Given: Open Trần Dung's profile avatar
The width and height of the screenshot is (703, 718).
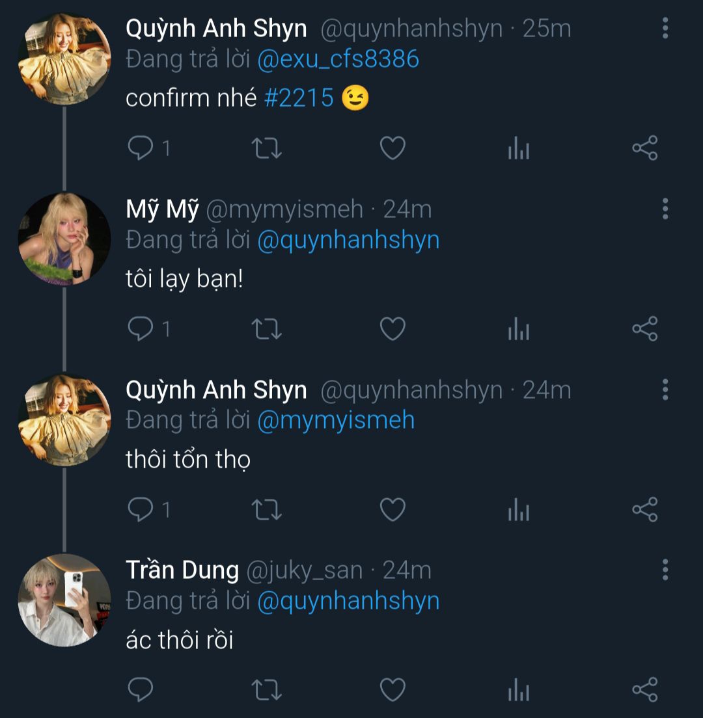Looking at the screenshot, I should point(64,600).
